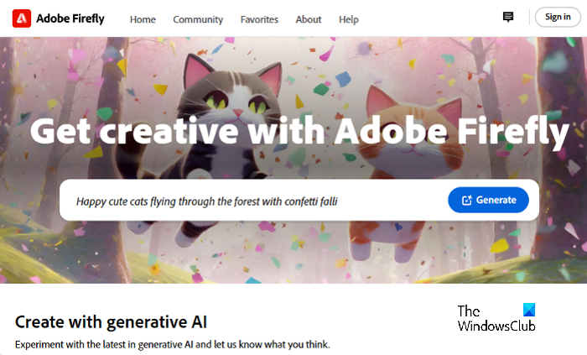
Task: Click the blue Generate button
Action: (488, 201)
